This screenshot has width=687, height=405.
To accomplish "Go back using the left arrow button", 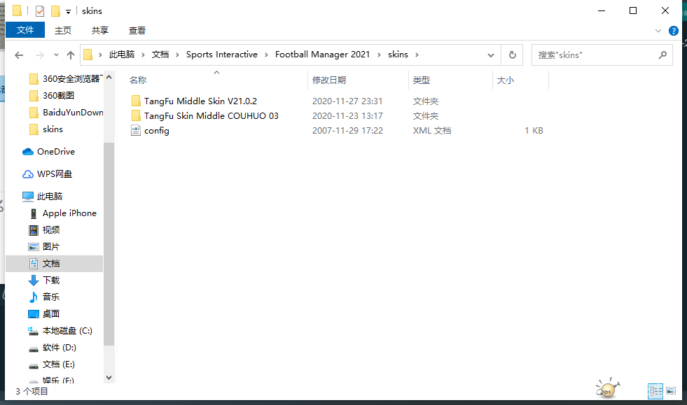I will (19, 55).
